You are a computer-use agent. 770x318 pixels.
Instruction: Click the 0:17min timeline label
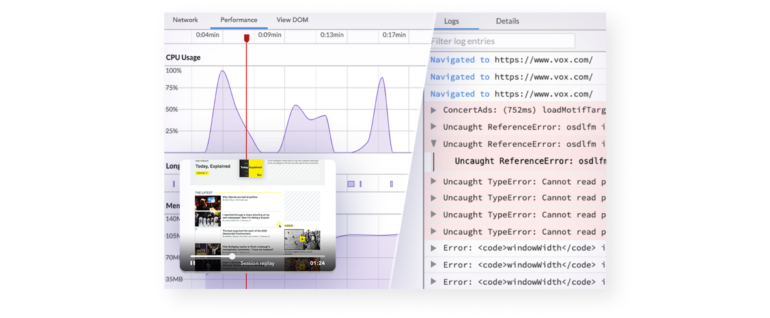394,35
